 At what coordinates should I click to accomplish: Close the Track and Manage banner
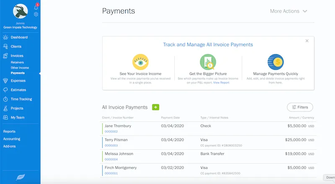pos(307,41)
